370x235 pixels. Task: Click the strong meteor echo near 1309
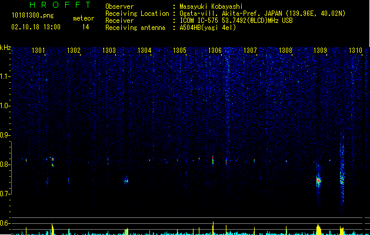pos(319,181)
